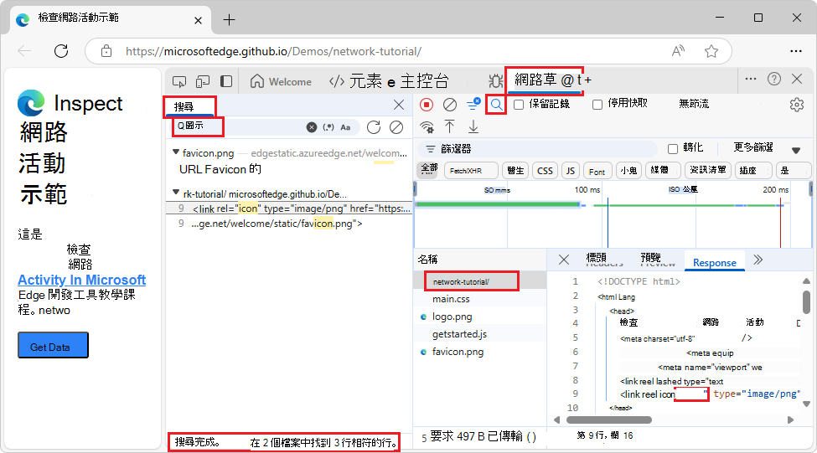The width and height of the screenshot is (817, 453).
Task: Refresh the search results
Action: pyautogui.click(x=374, y=127)
